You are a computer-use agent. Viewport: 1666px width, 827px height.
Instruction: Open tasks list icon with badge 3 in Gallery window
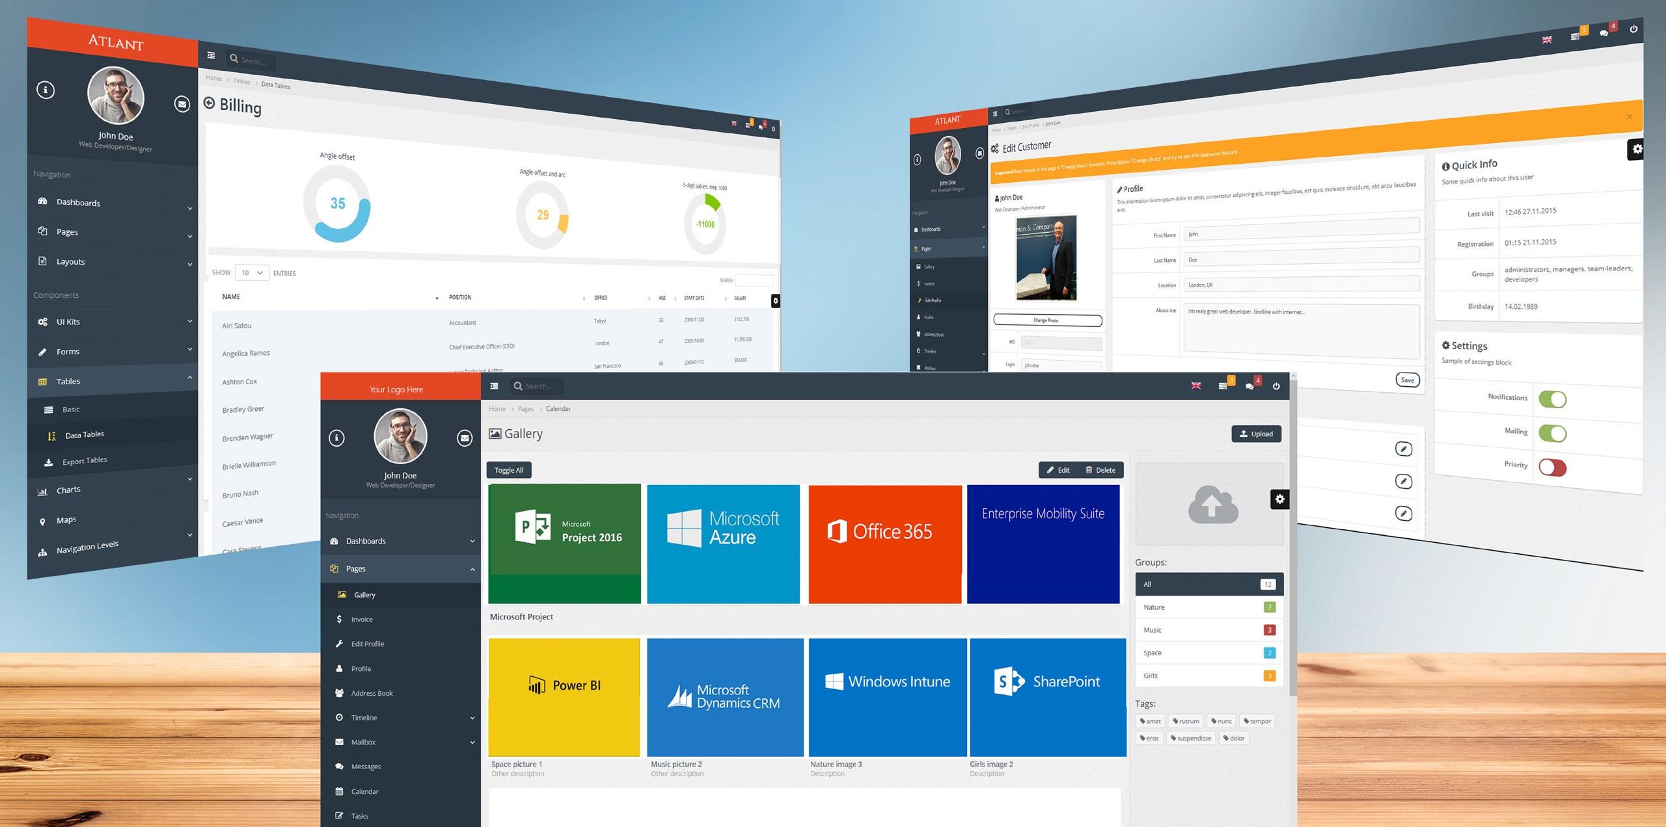click(1223, 386)
